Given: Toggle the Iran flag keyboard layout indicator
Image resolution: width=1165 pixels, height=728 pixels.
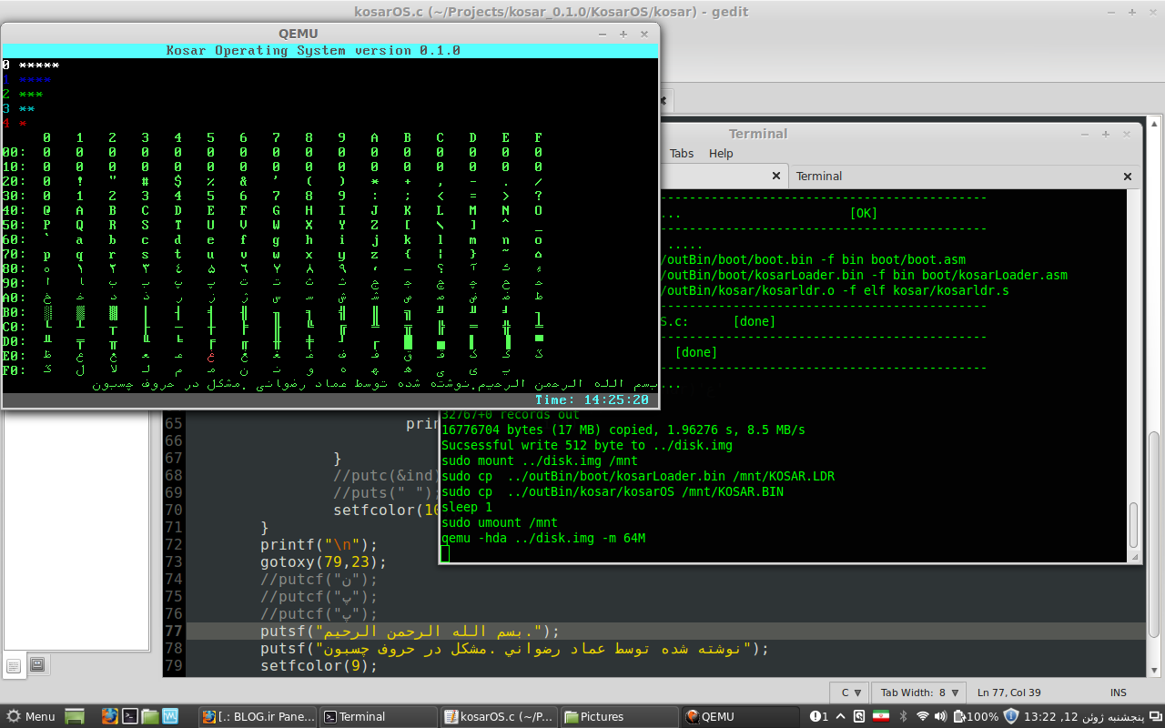Looking at the screenshot, I should coord(880,716).
